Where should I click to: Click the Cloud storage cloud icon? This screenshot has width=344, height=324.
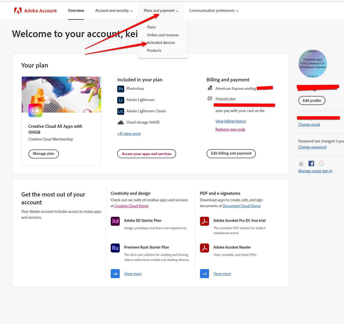pos(121,122)
